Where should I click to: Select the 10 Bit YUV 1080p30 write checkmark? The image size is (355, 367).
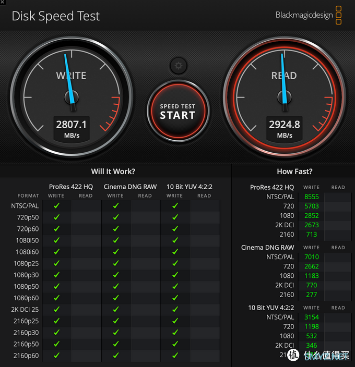pos(175,275)
